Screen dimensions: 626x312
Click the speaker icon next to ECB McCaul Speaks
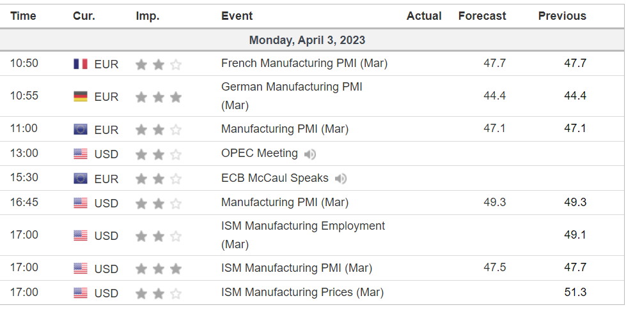[x=341, y=179]
